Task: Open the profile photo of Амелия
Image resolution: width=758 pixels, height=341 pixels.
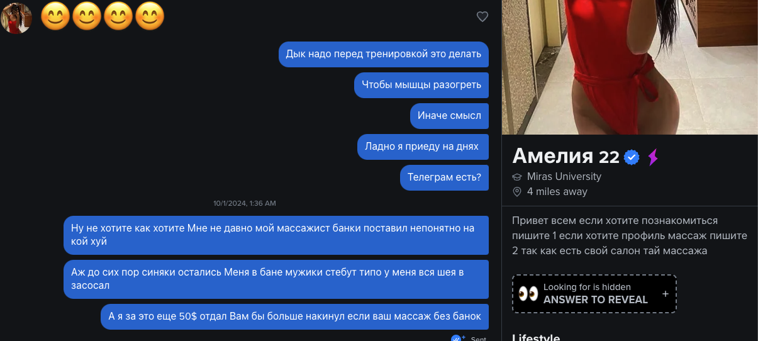Action: [630, 67]
